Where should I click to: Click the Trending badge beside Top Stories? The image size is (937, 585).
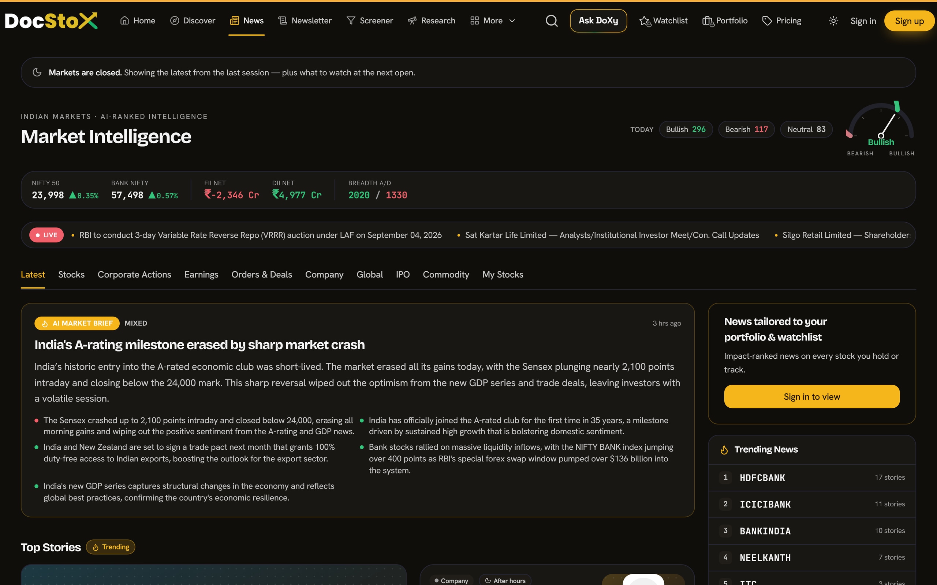point(110,547)
